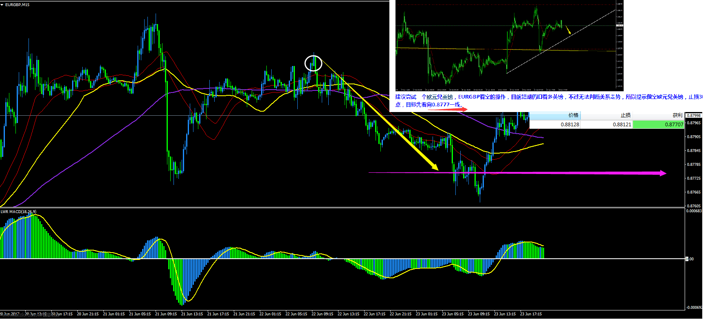Click time axis label 23 Jun 17:15
703x319 pixels.
click(x=531, y=314)
